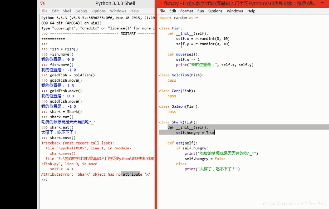Click 'self.x -= 1' line in editor
The height and width of the screenshot is (209, 329).
click(x=188, y=60)
